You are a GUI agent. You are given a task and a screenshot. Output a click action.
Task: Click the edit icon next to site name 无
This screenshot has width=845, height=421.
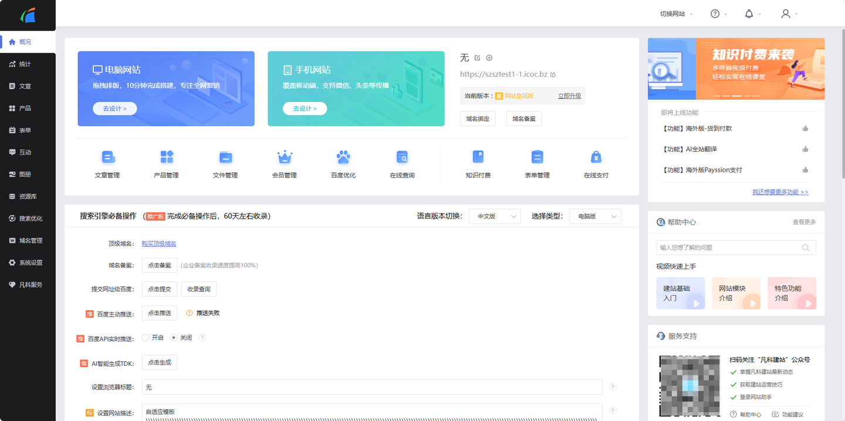point(477,57)
